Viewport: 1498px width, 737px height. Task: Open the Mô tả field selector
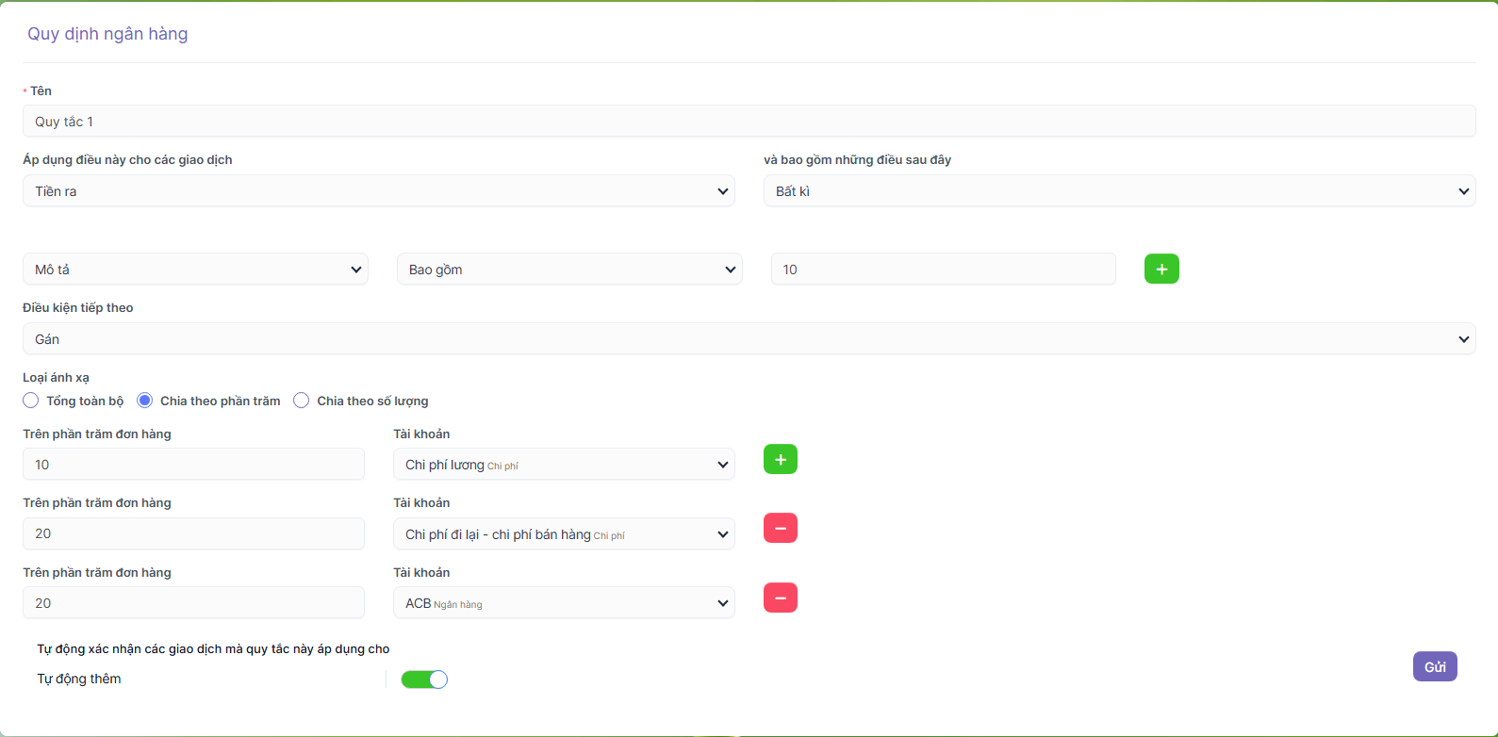(195, 270)
